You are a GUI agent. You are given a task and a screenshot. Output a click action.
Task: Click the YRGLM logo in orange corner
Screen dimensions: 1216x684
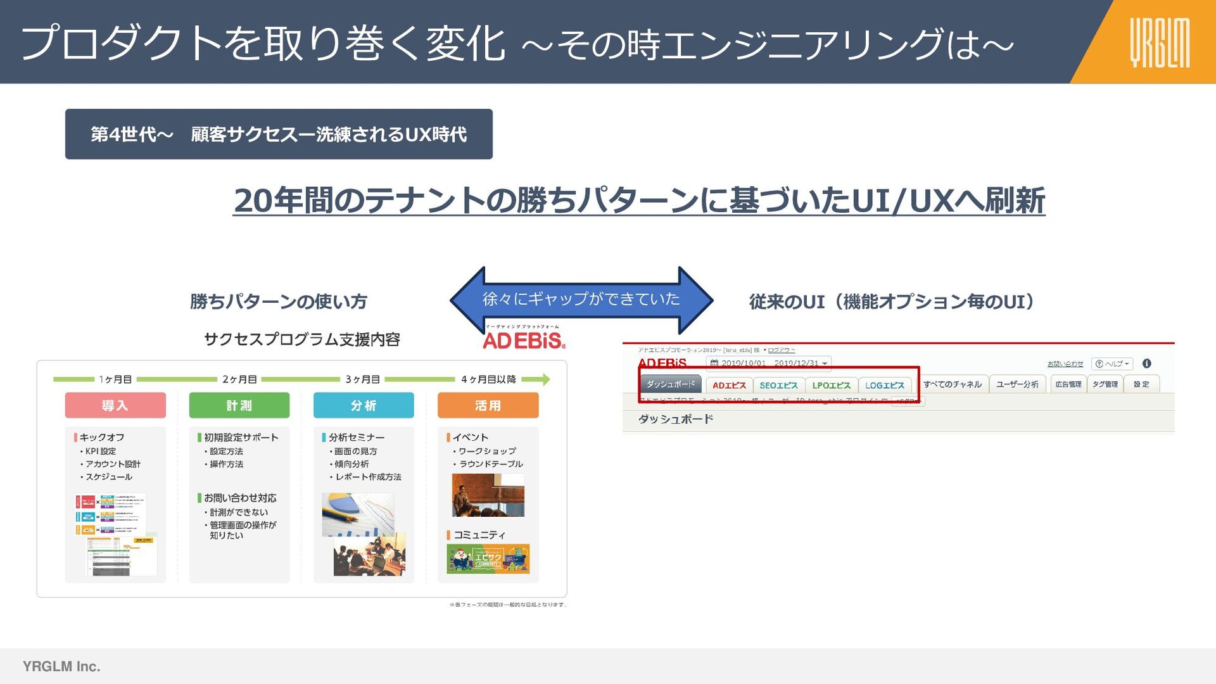tap(1160, 42)
